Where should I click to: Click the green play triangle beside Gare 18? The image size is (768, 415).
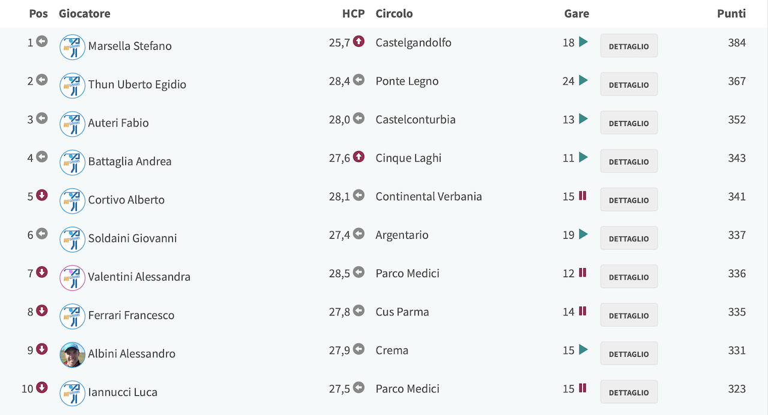(583, 42)
